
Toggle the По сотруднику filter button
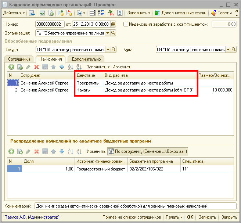coord(147,151)
